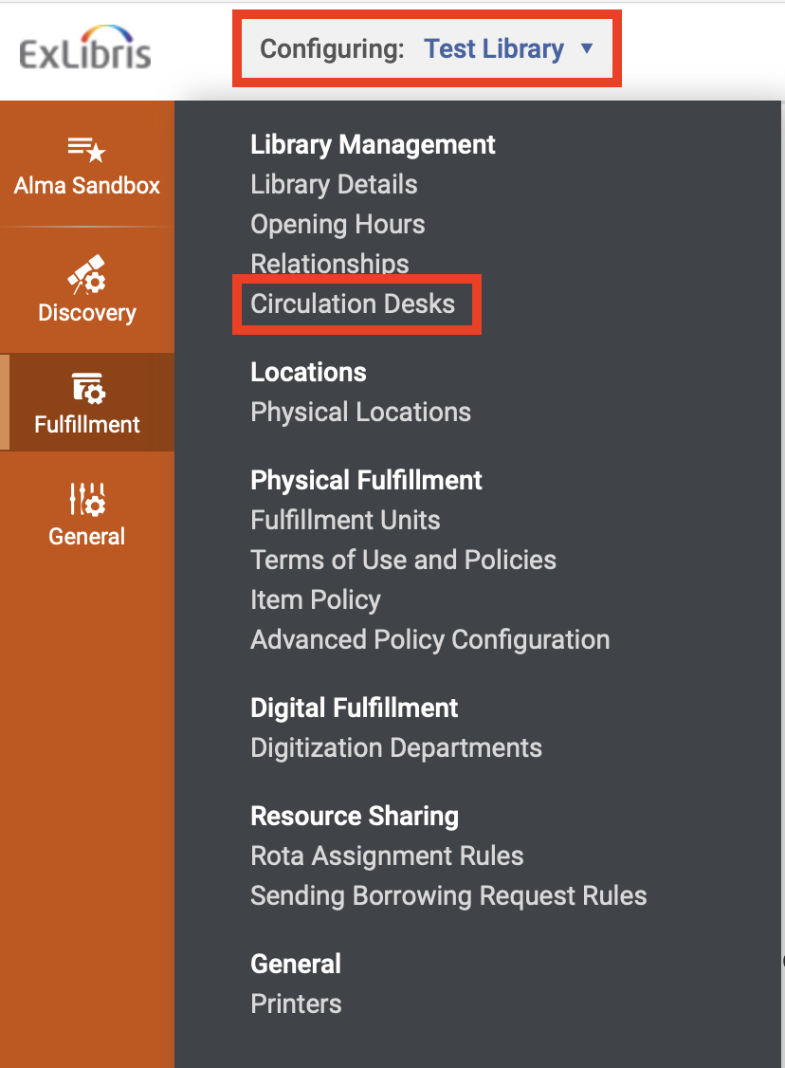The image size is (785, 1068).
Task: Go to Sending Borrowing Request Rules
Action: pyautogui.click(x=448, y=895)
